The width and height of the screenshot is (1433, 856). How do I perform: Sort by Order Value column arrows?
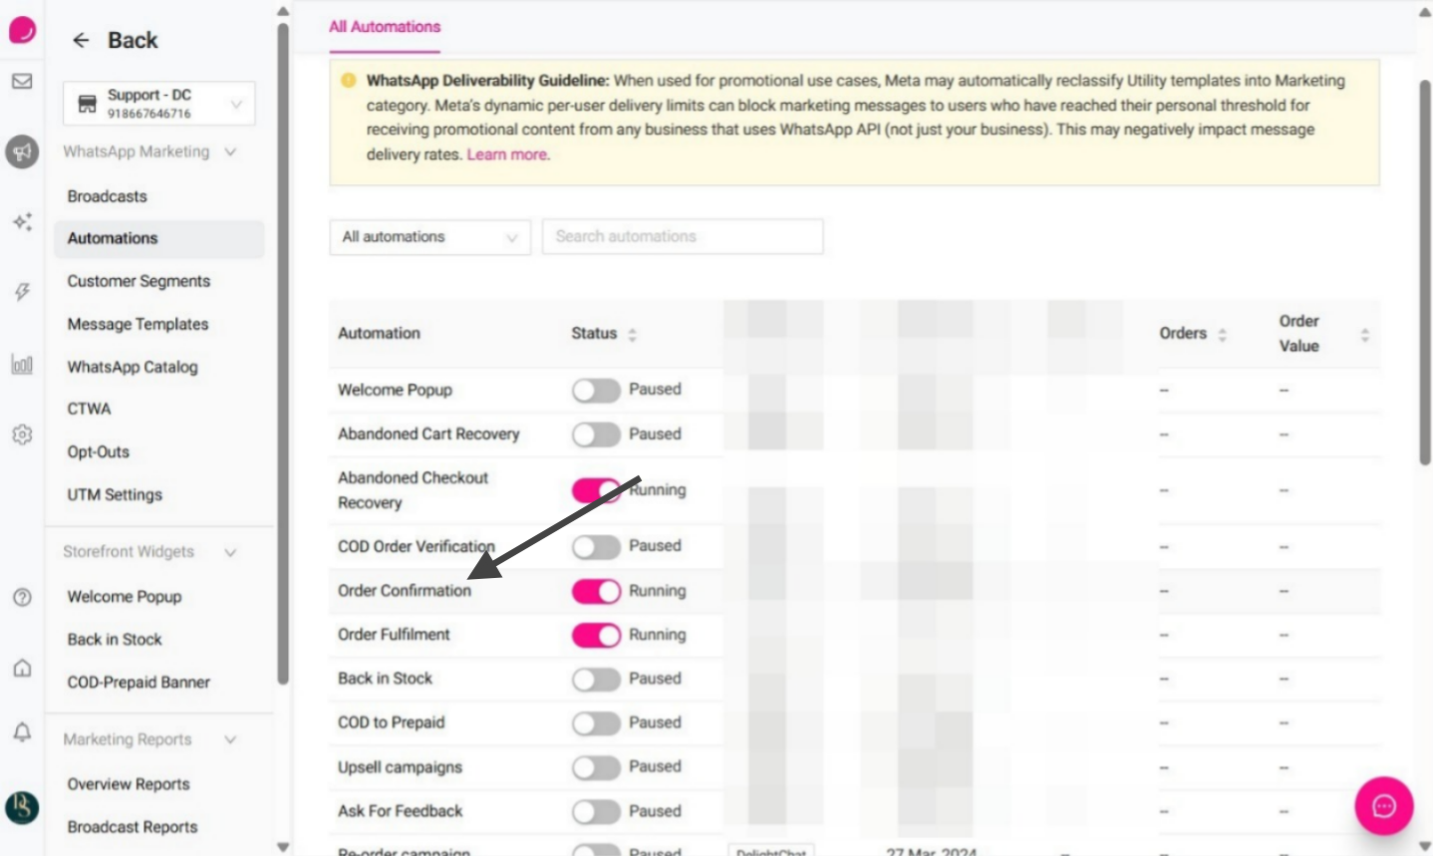coord(1364,334)
